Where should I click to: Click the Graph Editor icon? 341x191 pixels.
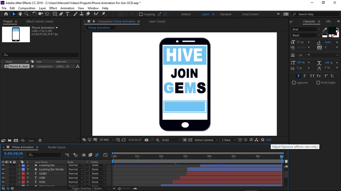105,155
